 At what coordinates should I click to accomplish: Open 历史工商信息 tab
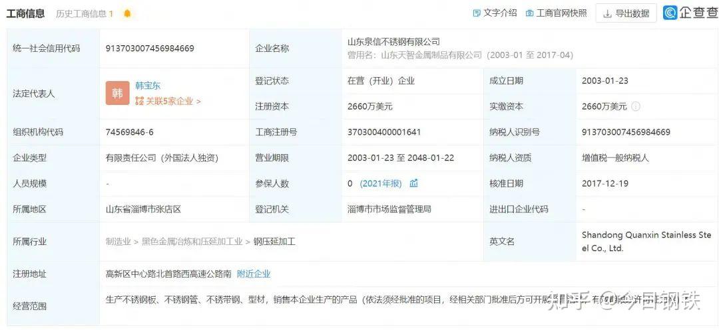pos(85,14)
